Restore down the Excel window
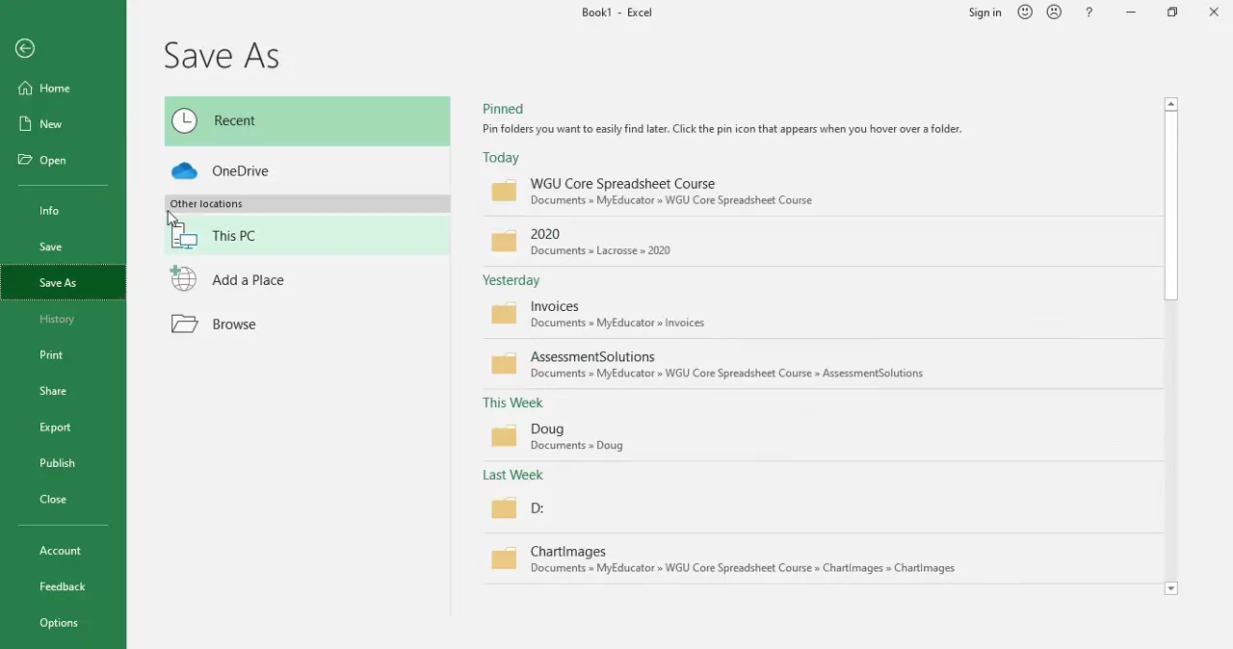1233x649 pixels. [1172, 13]
